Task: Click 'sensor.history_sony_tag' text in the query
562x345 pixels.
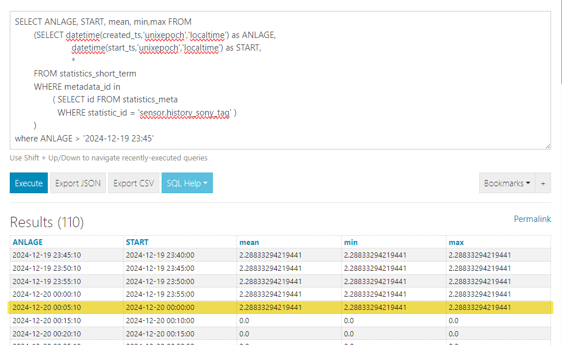Action: click(x=185, y=112)
